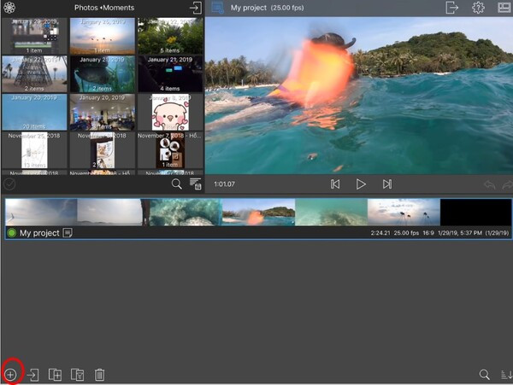Open project settings gear icon
Screen dimensions: 513x385
(x=478, y=8)
